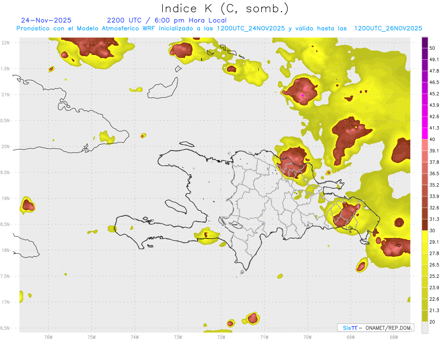
Task: Click the '71W' longitude axis label
Action: tap(264, 337)
